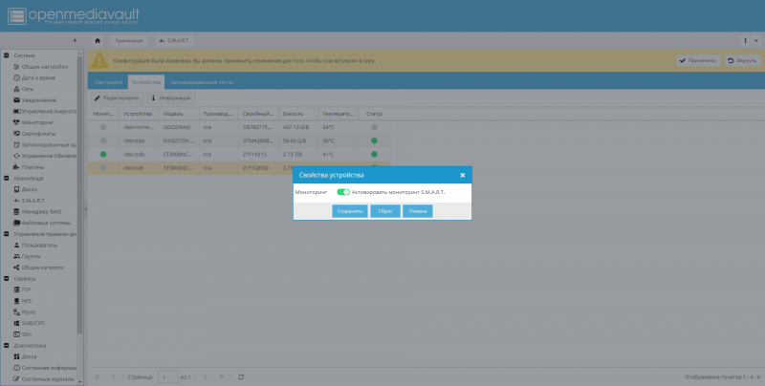Click the FTP service icon in sidebar
The height and width of the screenshot is (386, 765).
click(16, 290)
